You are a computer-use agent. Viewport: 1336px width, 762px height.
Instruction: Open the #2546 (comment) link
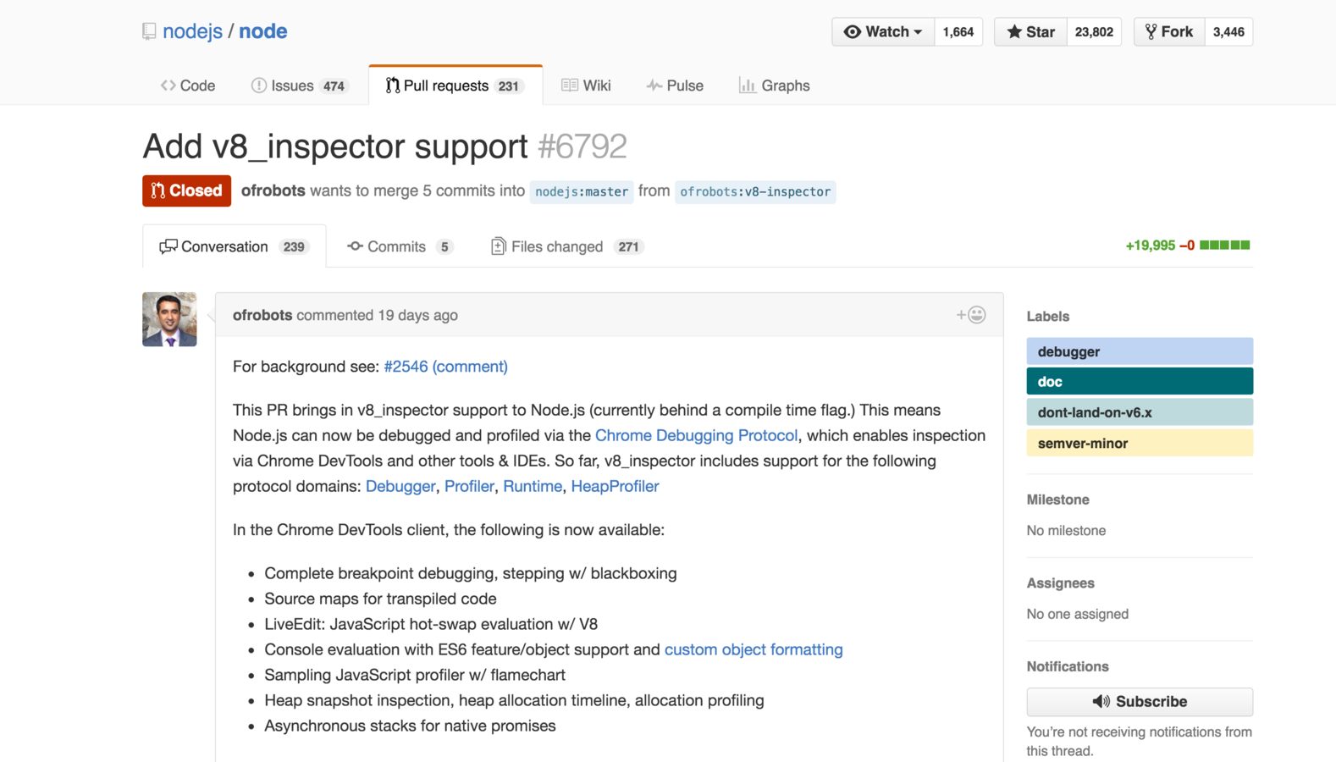[445, 367]
